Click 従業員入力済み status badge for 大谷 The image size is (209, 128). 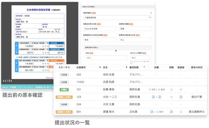coord(64,97)
